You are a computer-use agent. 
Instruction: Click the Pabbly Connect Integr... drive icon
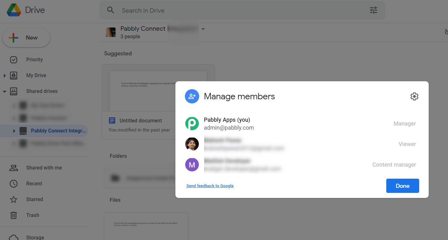click(23, 131)
